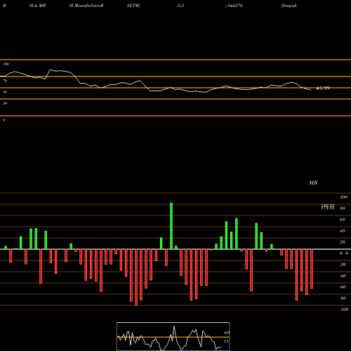Click the MR axis label 80
This screenshot has width=351, height=351.
pyautogui.click(x=343, y=208)
